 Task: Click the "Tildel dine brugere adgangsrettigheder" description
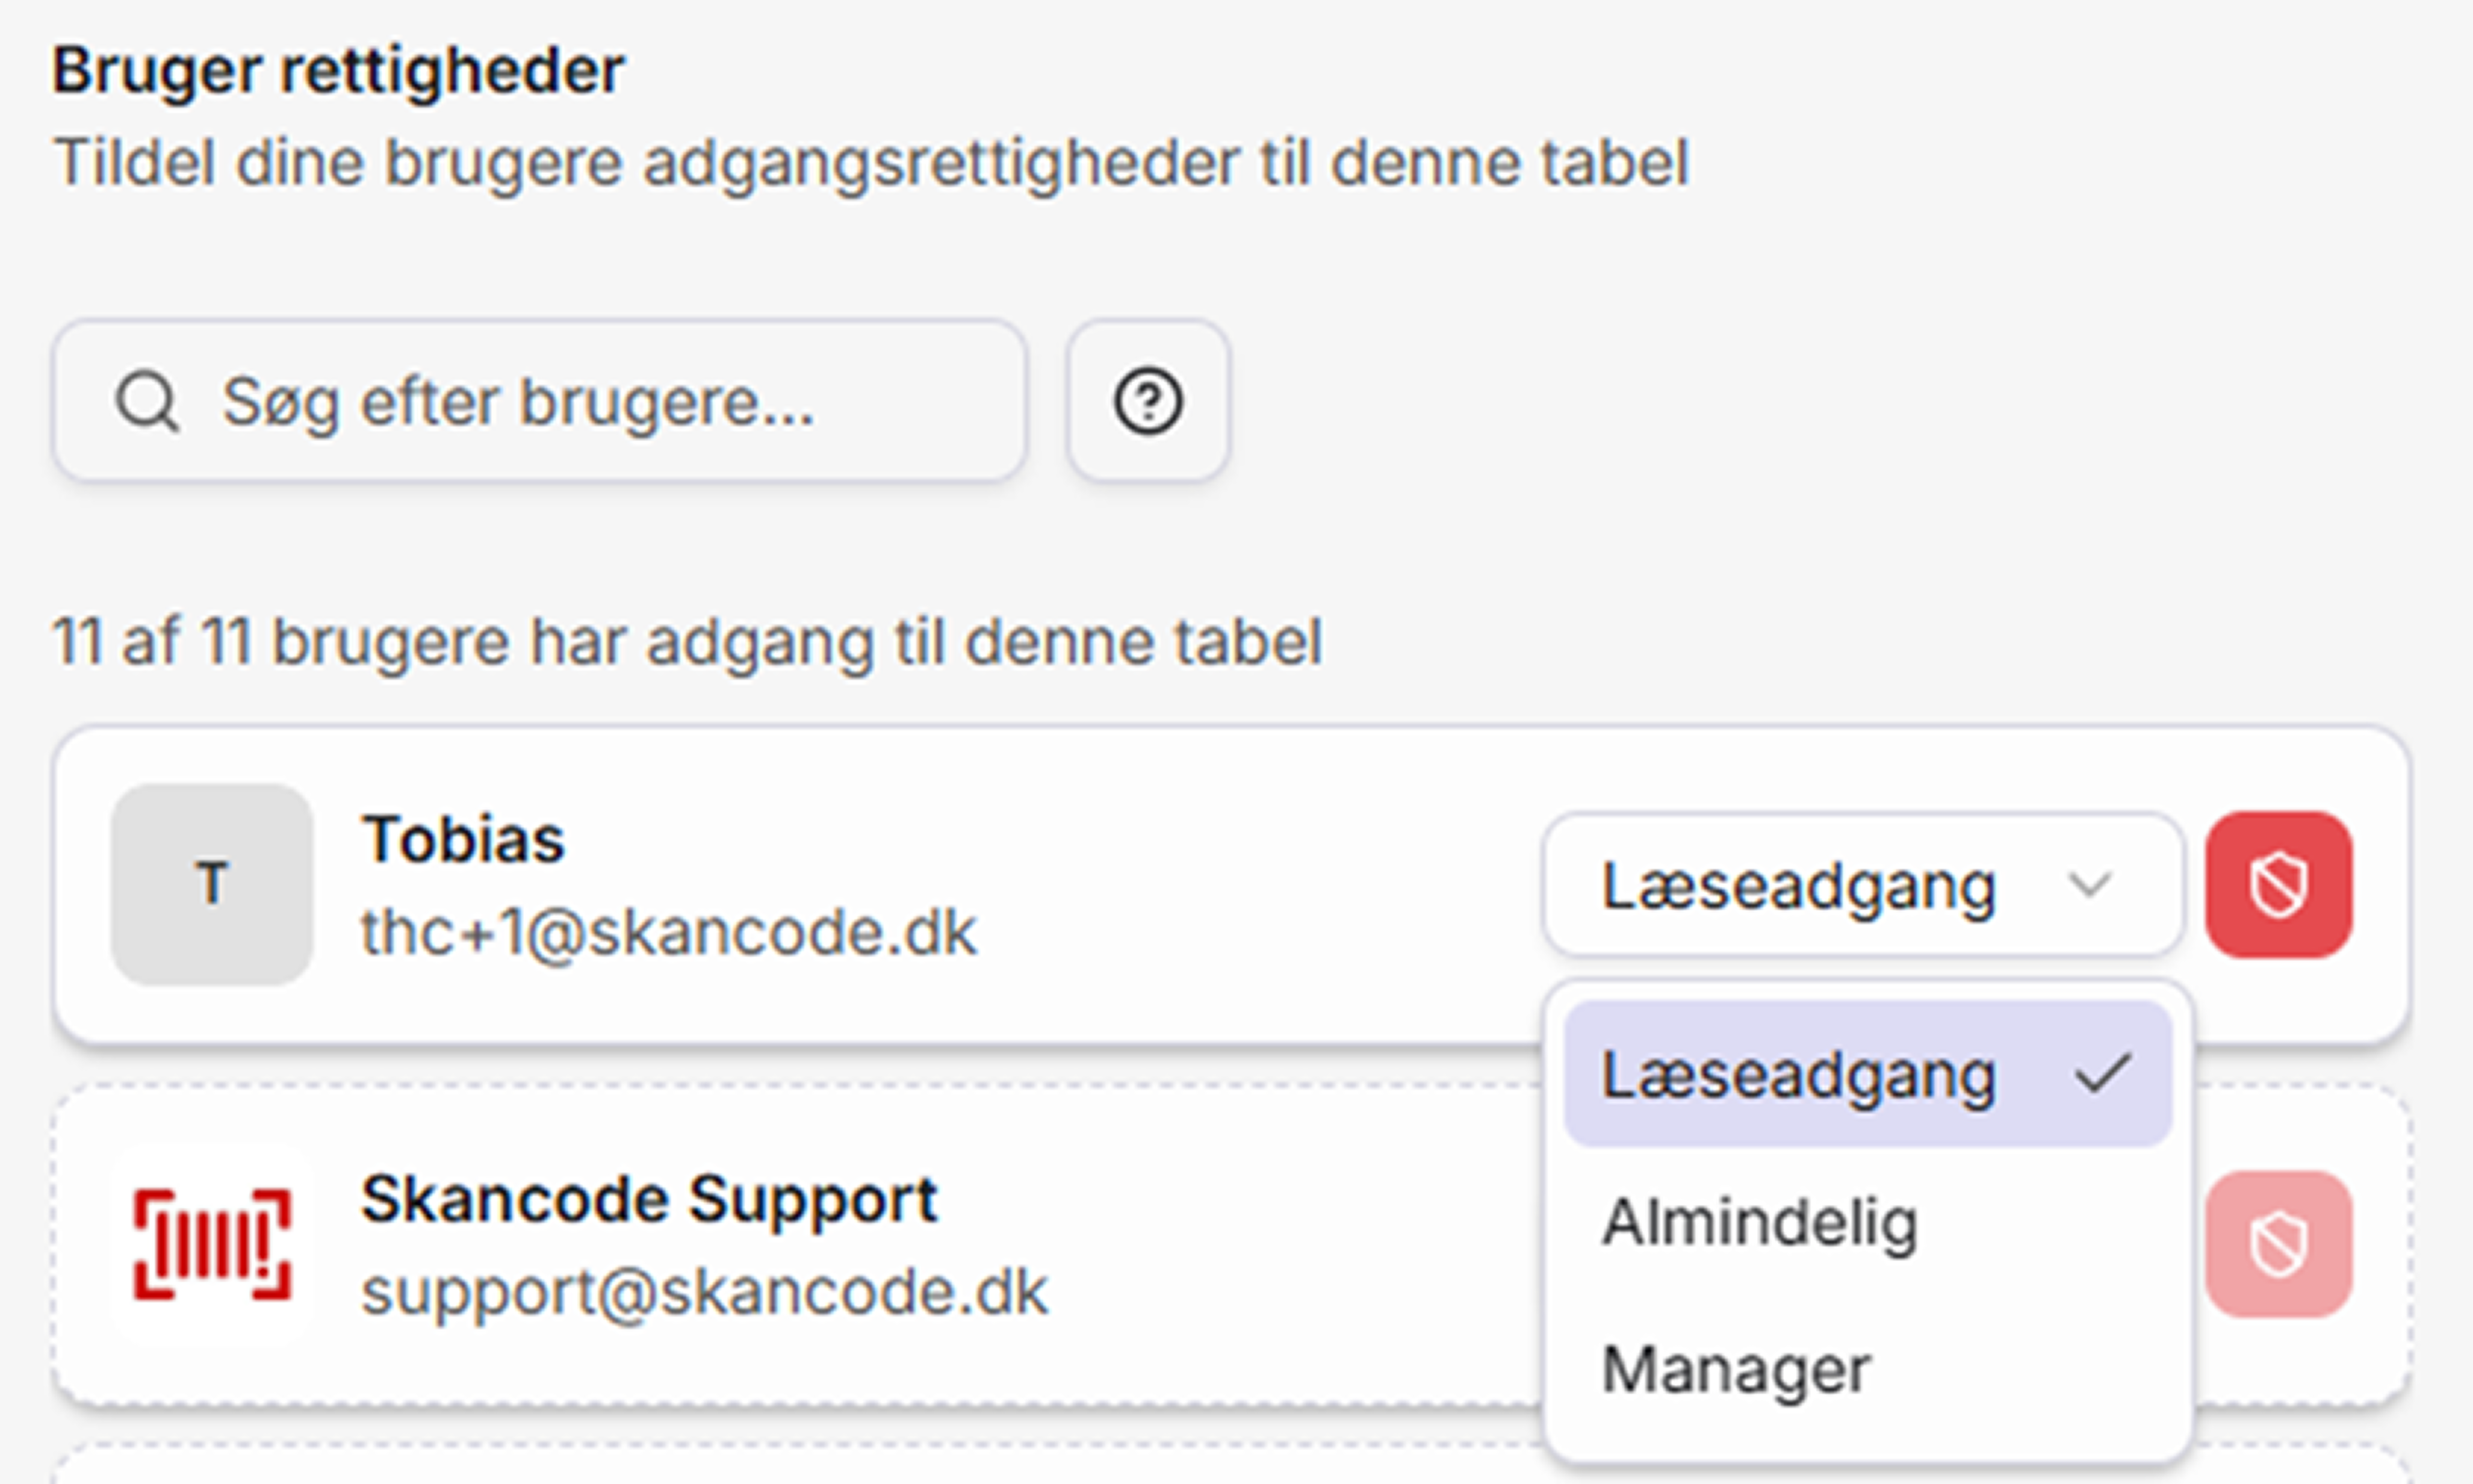point(870,162)
